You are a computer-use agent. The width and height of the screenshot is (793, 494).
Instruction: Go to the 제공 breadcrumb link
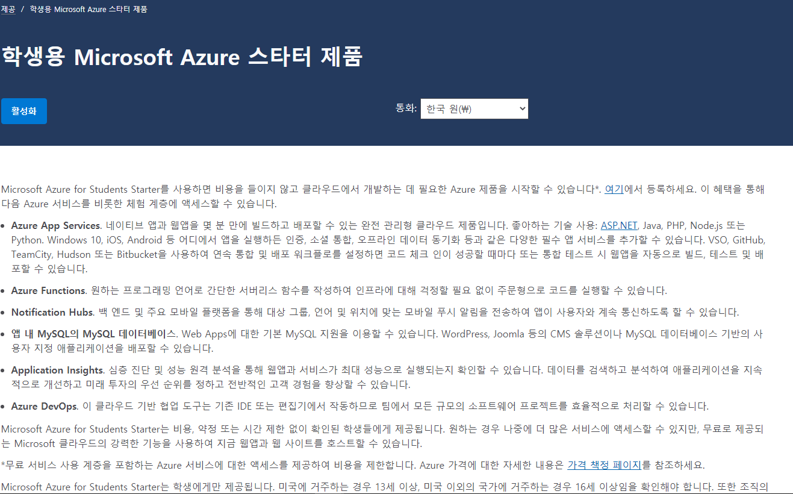[8, 10]
